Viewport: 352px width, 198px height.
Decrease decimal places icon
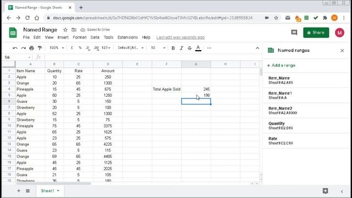click(88, 48)
